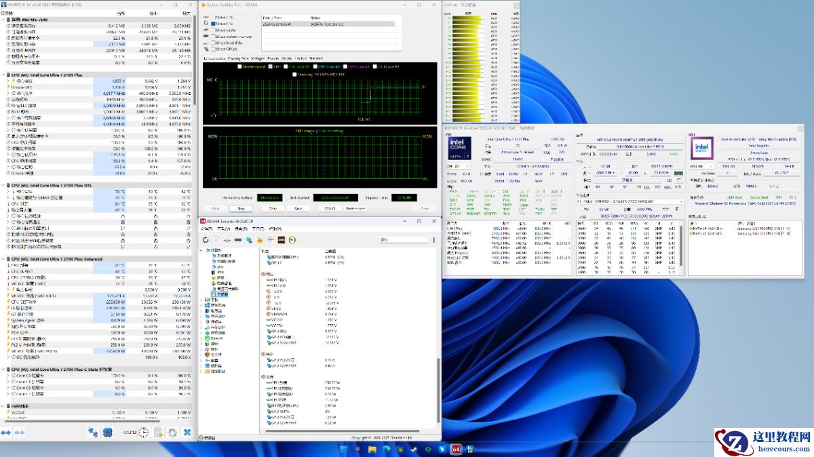
Task: Switch to the Statistics tab in stability test
Action: (x=316, y=58)
